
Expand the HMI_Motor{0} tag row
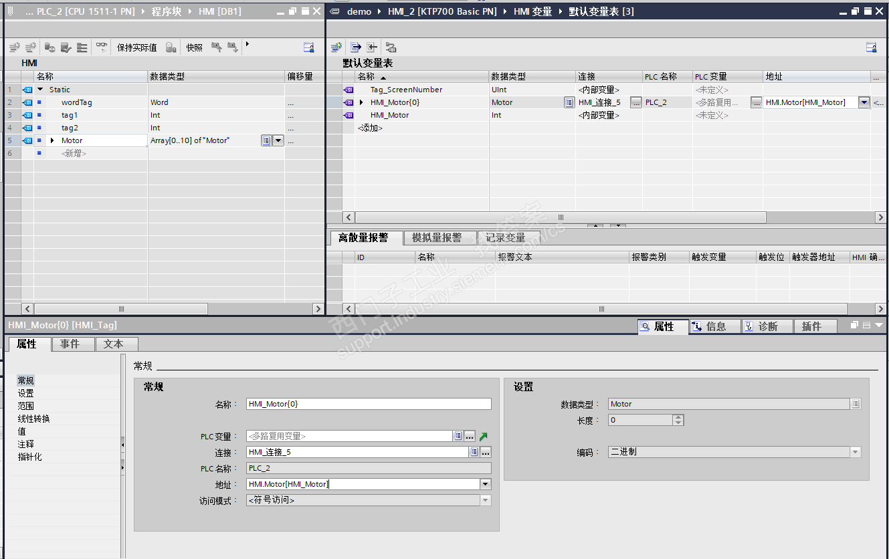(362, 102)
